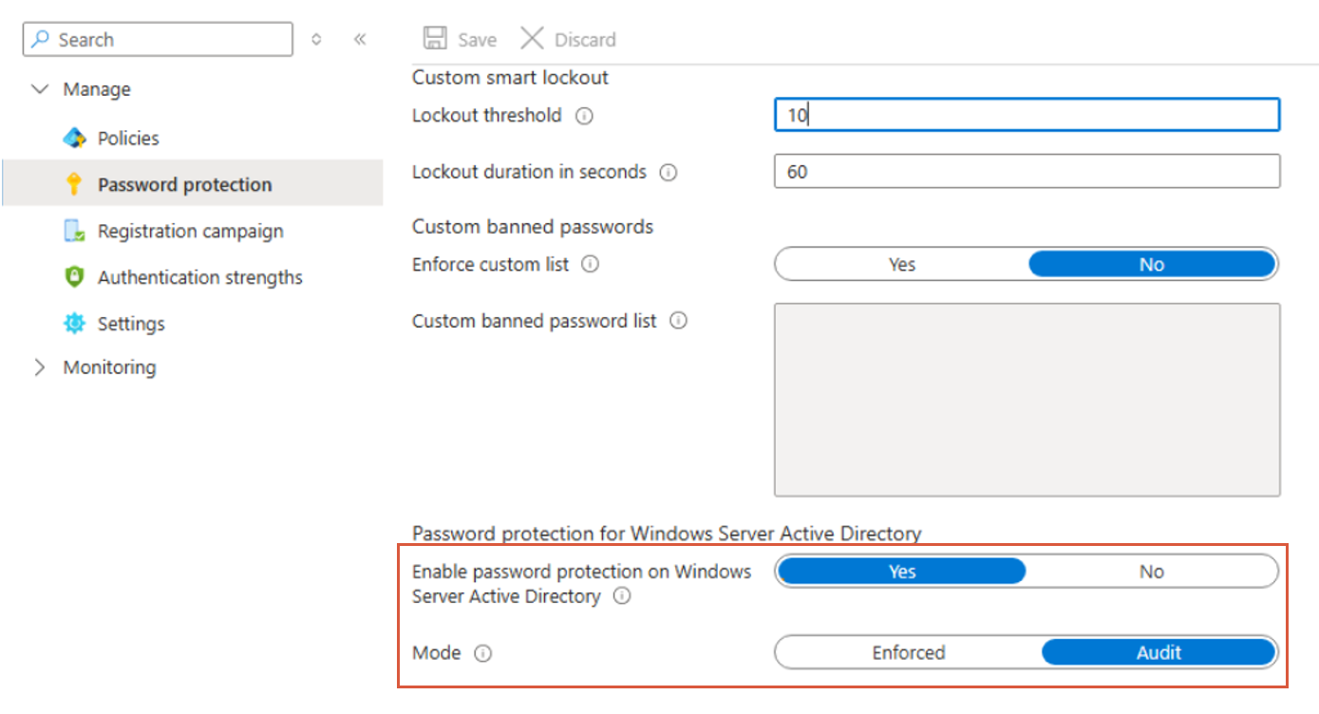Collapse the Manage section
This screenshot has height=714, width=1319.
point(40,89)
